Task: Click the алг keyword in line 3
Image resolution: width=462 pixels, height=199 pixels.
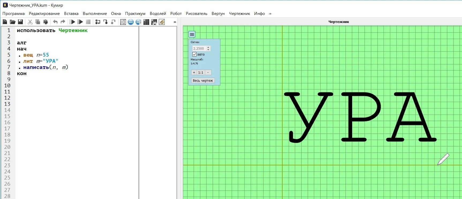Action: [x=22, y=43]
